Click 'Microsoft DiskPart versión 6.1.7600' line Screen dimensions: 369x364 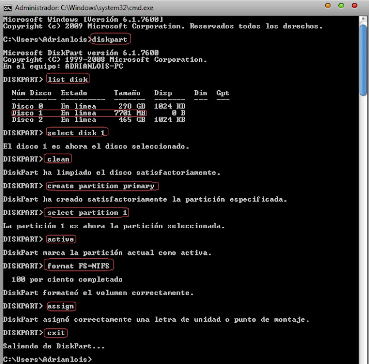point(81,53)
